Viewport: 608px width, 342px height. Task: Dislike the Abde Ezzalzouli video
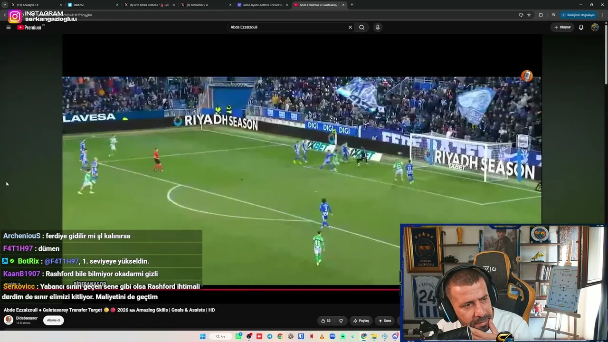[341, 321]
